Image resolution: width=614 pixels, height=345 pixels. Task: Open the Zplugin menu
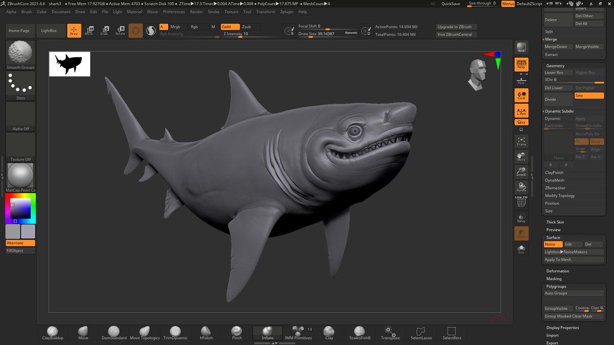(x=286, y=12)
